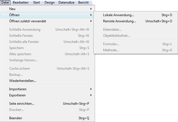Open the Bearbeiten menu
Viewport: 178px width, 122px height.
click(21, 3)
